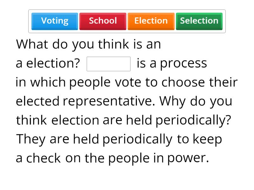The height and width of the screenshot is (190, 254).
Task: Pick the red tile in word bank
Action: coord(103,21)
